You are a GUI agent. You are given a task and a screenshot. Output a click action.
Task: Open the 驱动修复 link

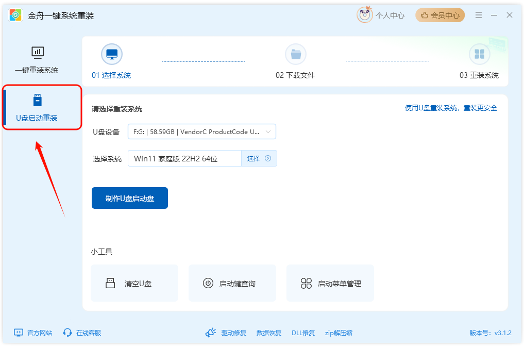234,333
